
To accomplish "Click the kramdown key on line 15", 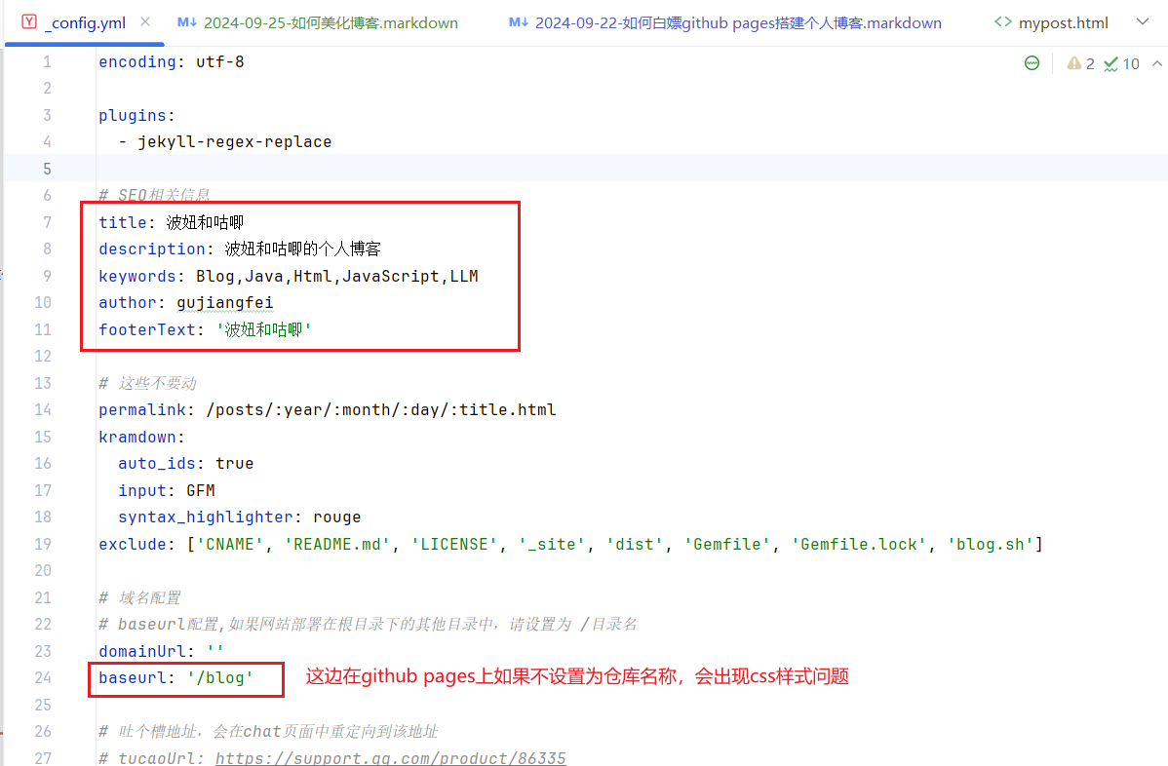I will click(x=137, y=437).
